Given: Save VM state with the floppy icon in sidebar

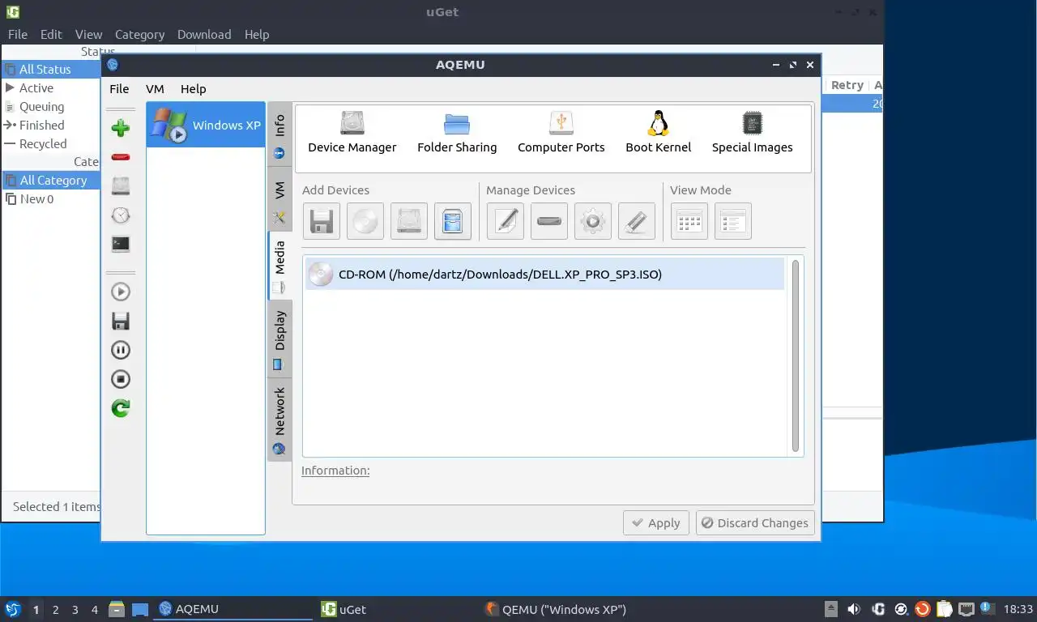Looking at the screenshot, I should pos(121,321).
